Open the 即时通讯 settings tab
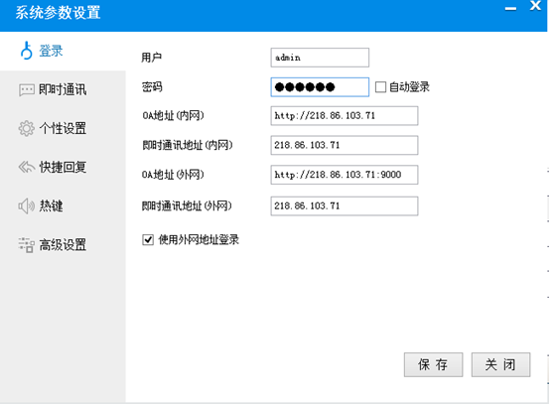The width and height of the screenshot is (554, 404). coord(63,90)
